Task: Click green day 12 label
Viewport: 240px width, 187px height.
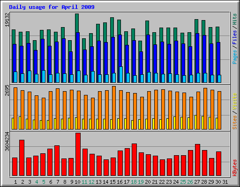Action: click(x=91, y=182)
